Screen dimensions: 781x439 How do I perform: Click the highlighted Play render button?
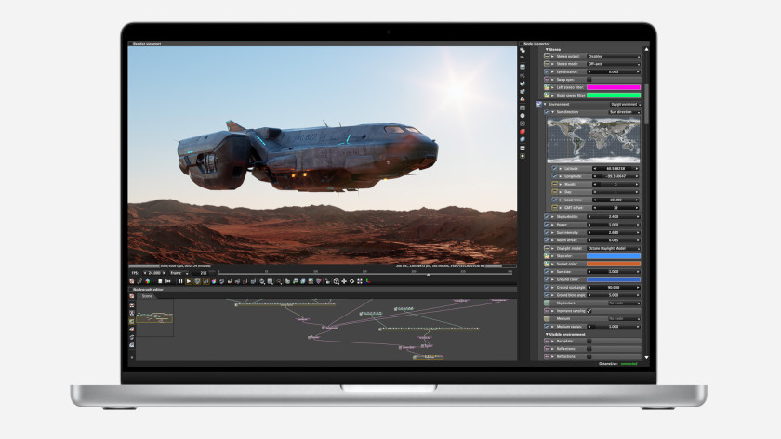click(189, 281)
